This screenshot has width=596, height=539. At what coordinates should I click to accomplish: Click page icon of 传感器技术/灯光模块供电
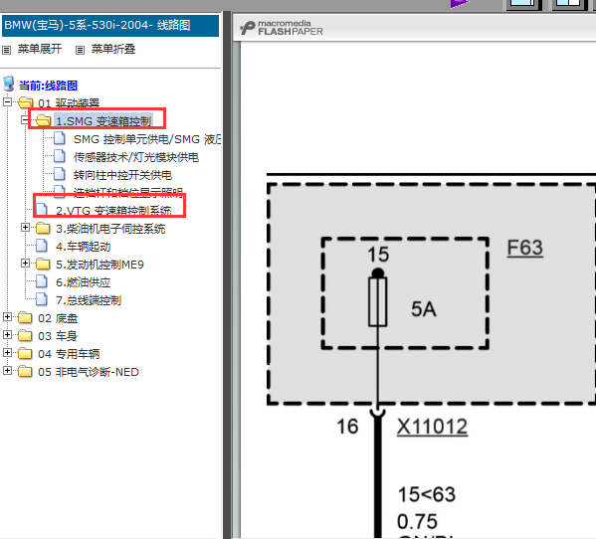click(60, 156)
